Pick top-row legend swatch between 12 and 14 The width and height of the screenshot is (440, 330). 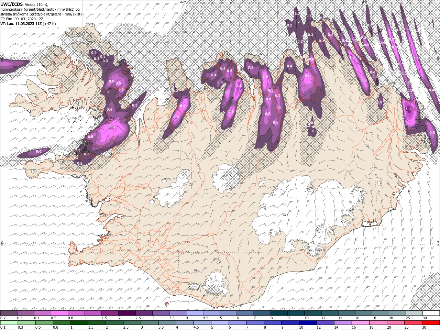point(329,313)
